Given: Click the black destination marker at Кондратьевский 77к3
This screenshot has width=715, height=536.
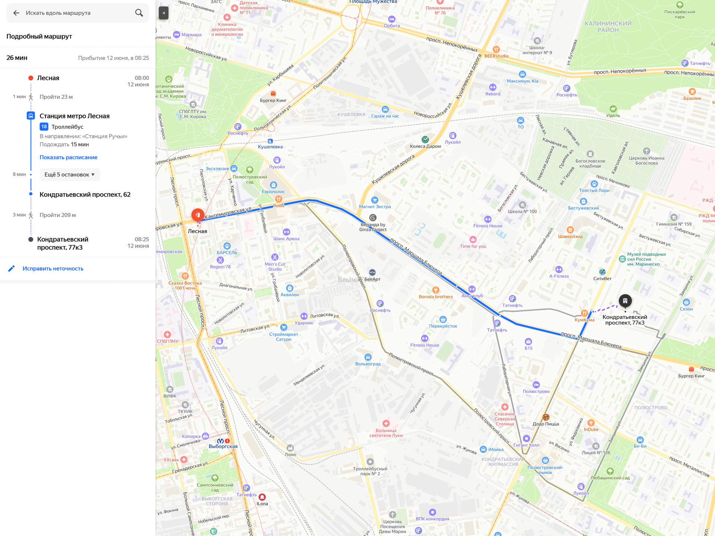Looking at the screenshot, I should (625, 300).
